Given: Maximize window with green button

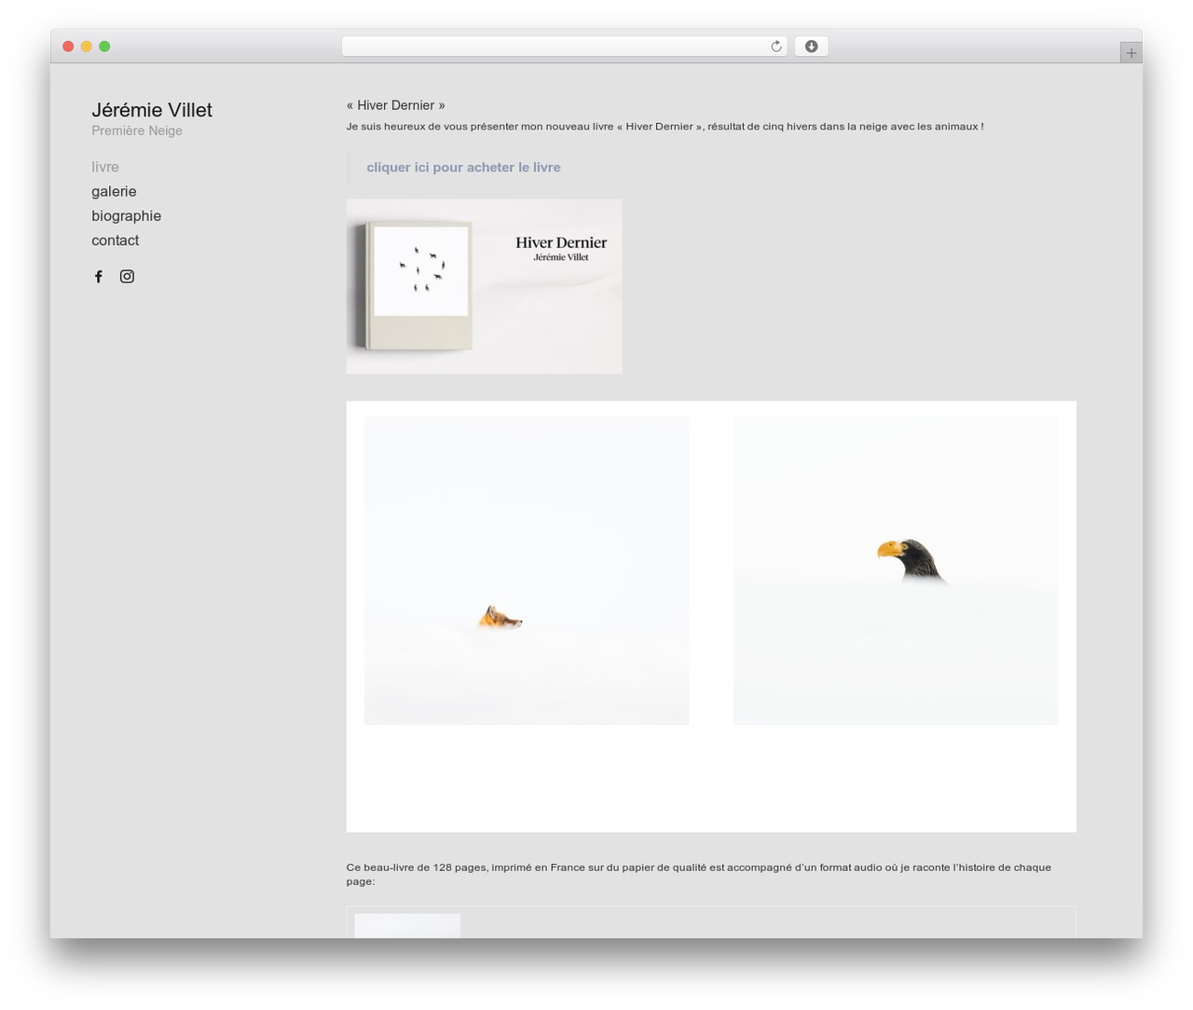Looking at the screenshot, I should pos(104,47).
